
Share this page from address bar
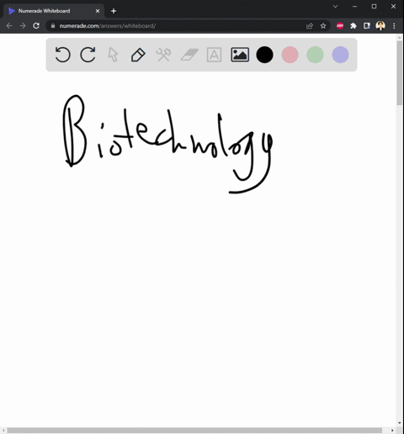tap(310, 26)
